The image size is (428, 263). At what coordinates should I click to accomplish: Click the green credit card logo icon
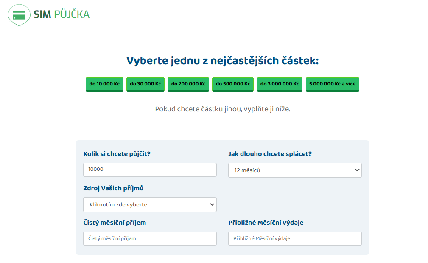click(x=19, y=15)
